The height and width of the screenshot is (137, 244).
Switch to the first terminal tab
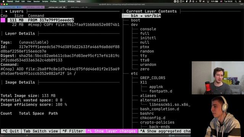pyautogui.click(x=11, y=7)
